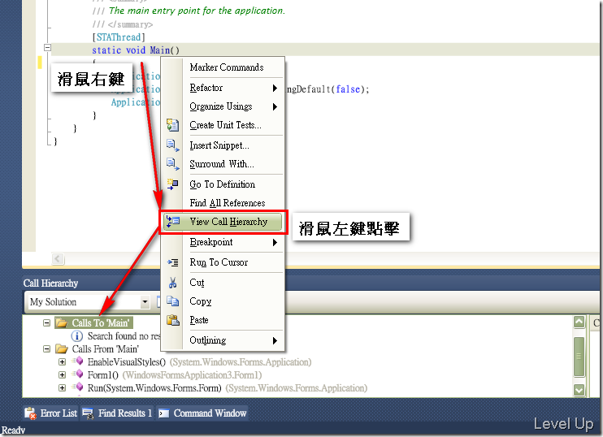Choose Surround With from context menu
Viewport: 603px width, 437px height.
click(222, 164)
